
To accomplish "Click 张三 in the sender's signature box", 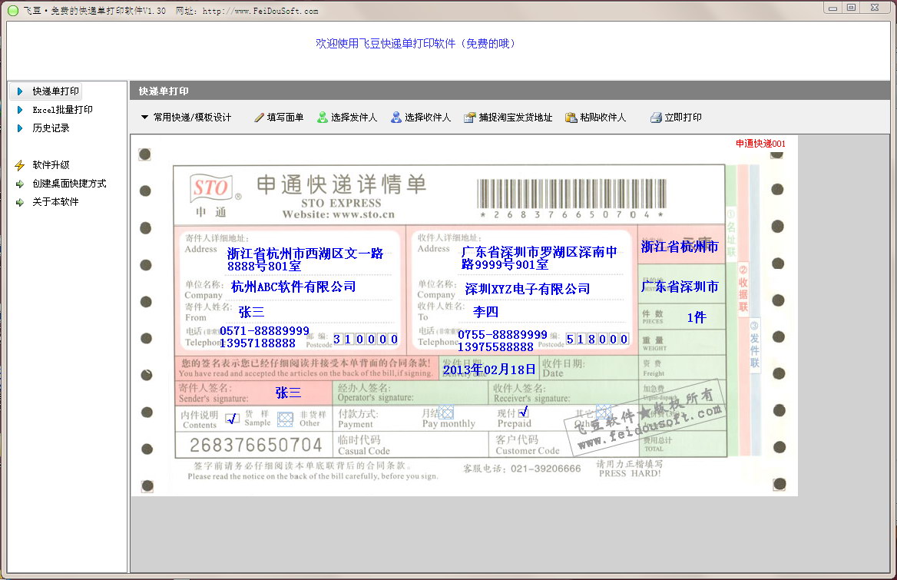I will (288, 393).
